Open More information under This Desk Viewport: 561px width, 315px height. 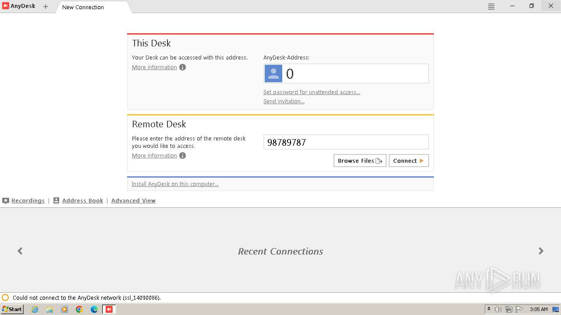[154, 67]
